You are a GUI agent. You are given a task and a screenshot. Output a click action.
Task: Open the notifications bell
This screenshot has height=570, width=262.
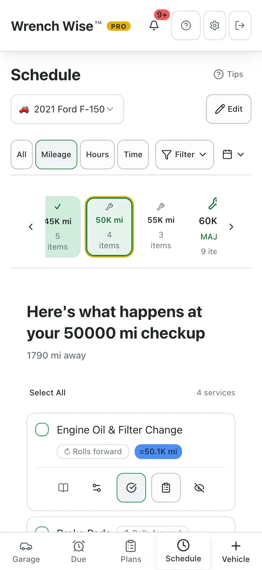coord(154,25)
